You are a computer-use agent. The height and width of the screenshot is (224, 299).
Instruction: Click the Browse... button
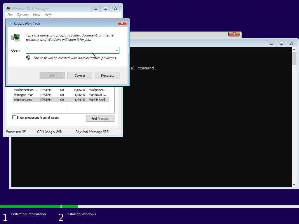[x=107, y=76]
